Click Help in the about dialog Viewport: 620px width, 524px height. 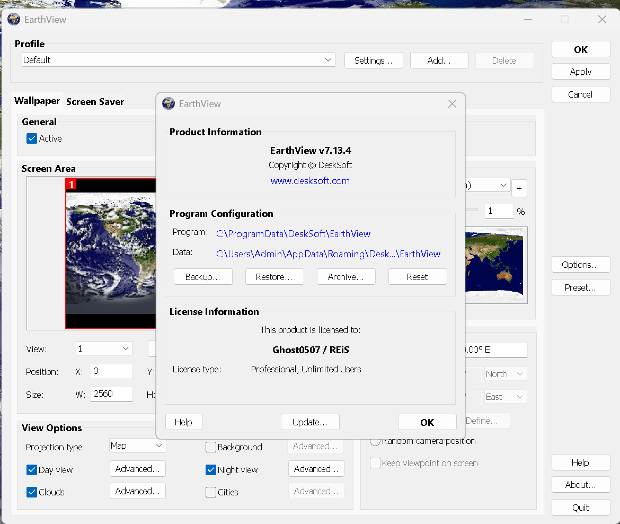click(183, 422)
